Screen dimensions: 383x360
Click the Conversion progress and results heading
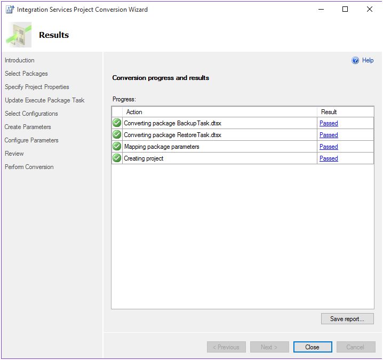161,78
